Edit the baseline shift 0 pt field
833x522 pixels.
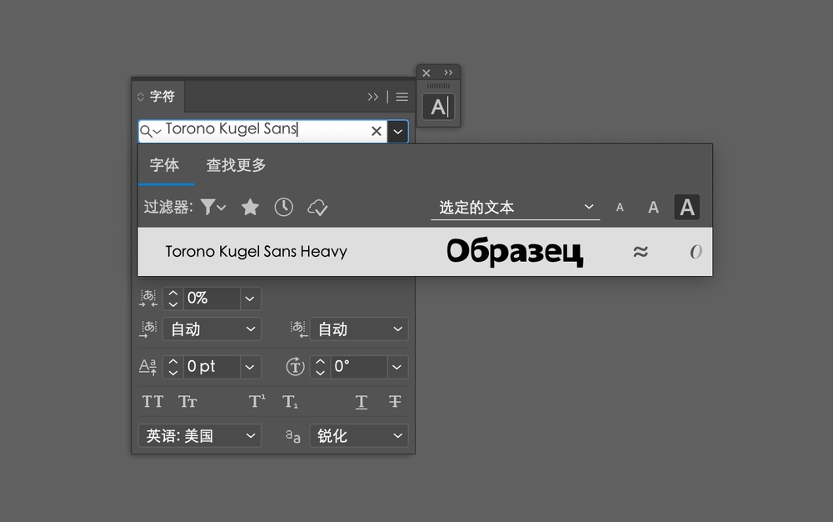point(212,367)
